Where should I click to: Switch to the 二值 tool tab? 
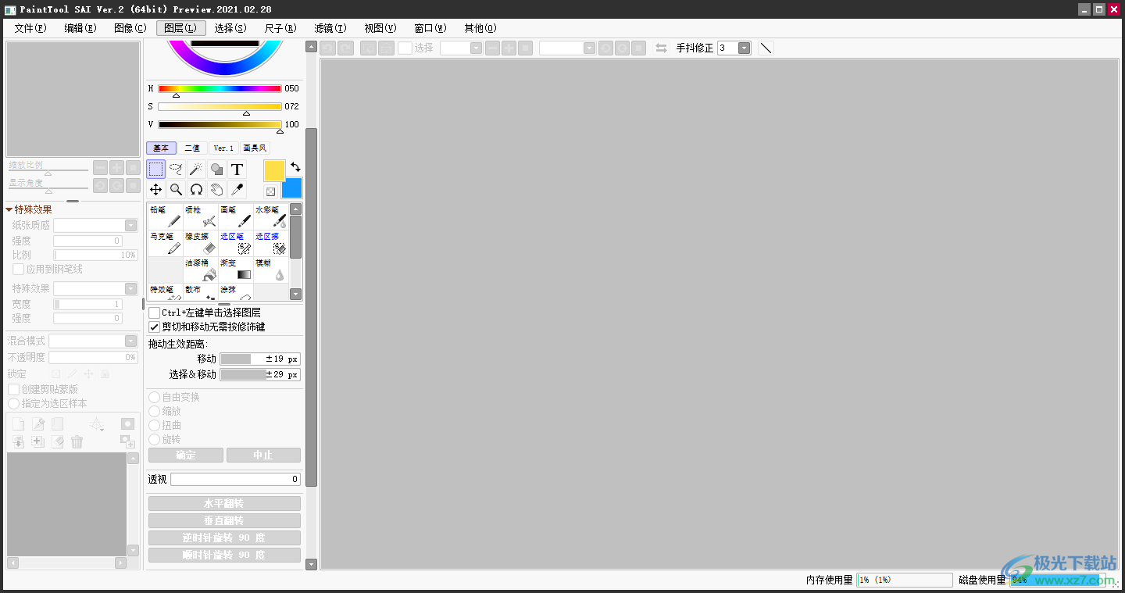tap(192, 148)
